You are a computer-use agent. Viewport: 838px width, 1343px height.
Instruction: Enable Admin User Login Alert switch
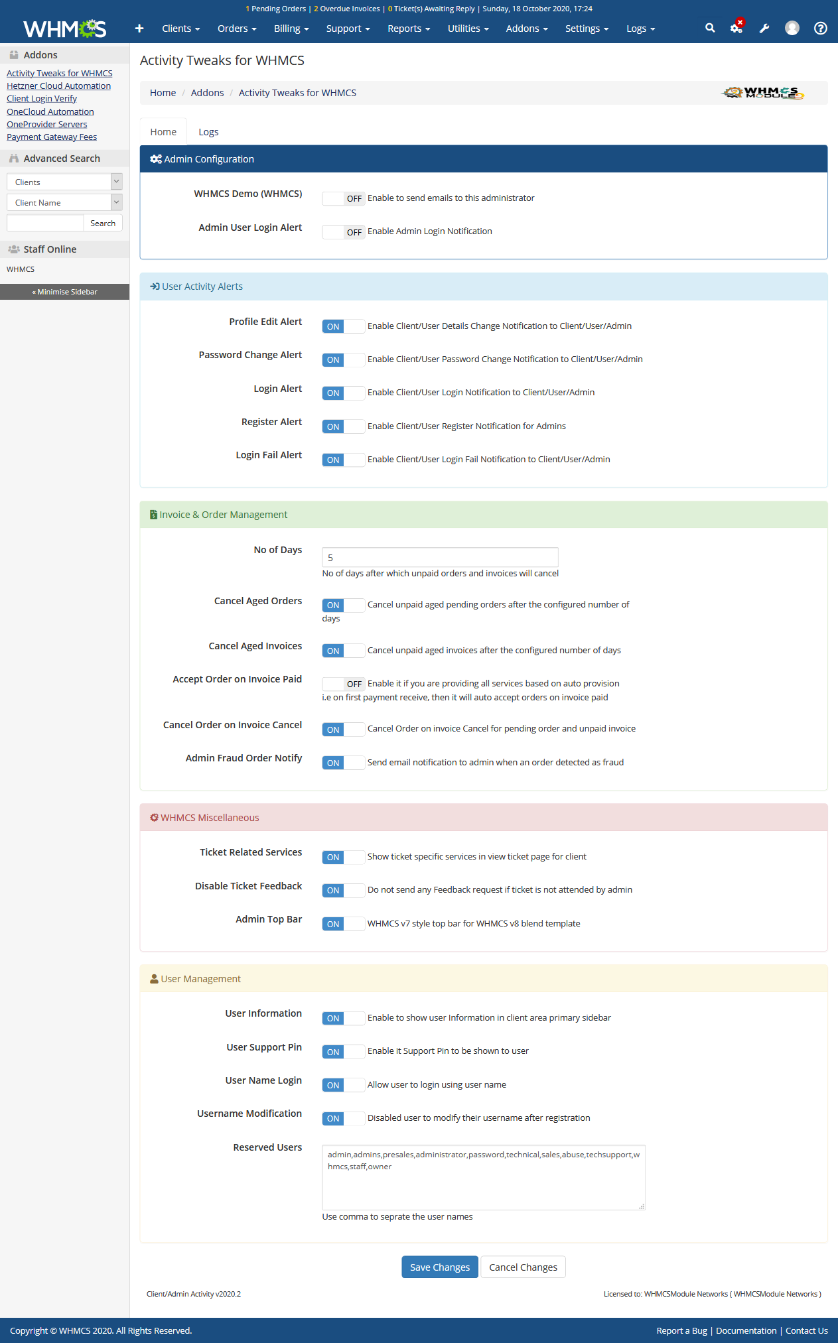click(x=343, y=232)
